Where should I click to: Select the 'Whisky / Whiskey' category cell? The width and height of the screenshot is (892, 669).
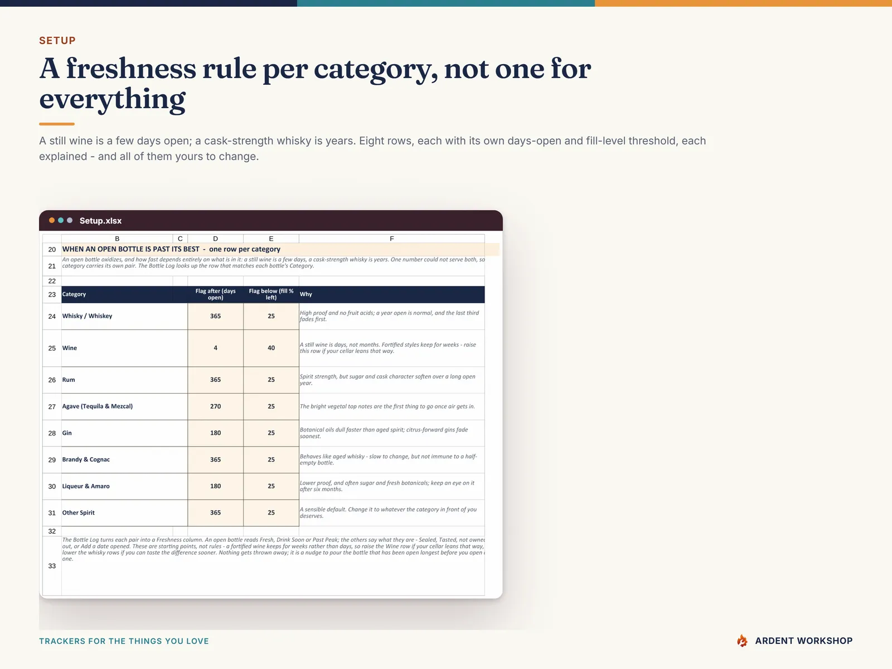124,316
